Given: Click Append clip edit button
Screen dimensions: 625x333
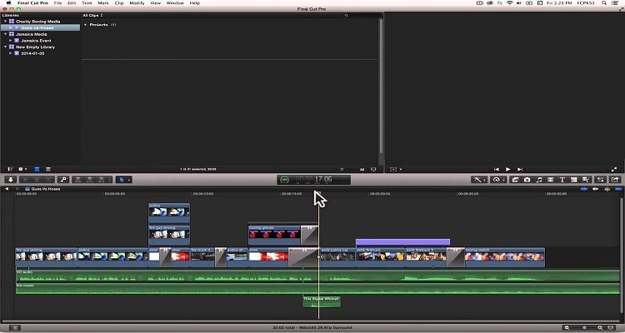Looking at the screenshot, I should [x=102, y=180].
